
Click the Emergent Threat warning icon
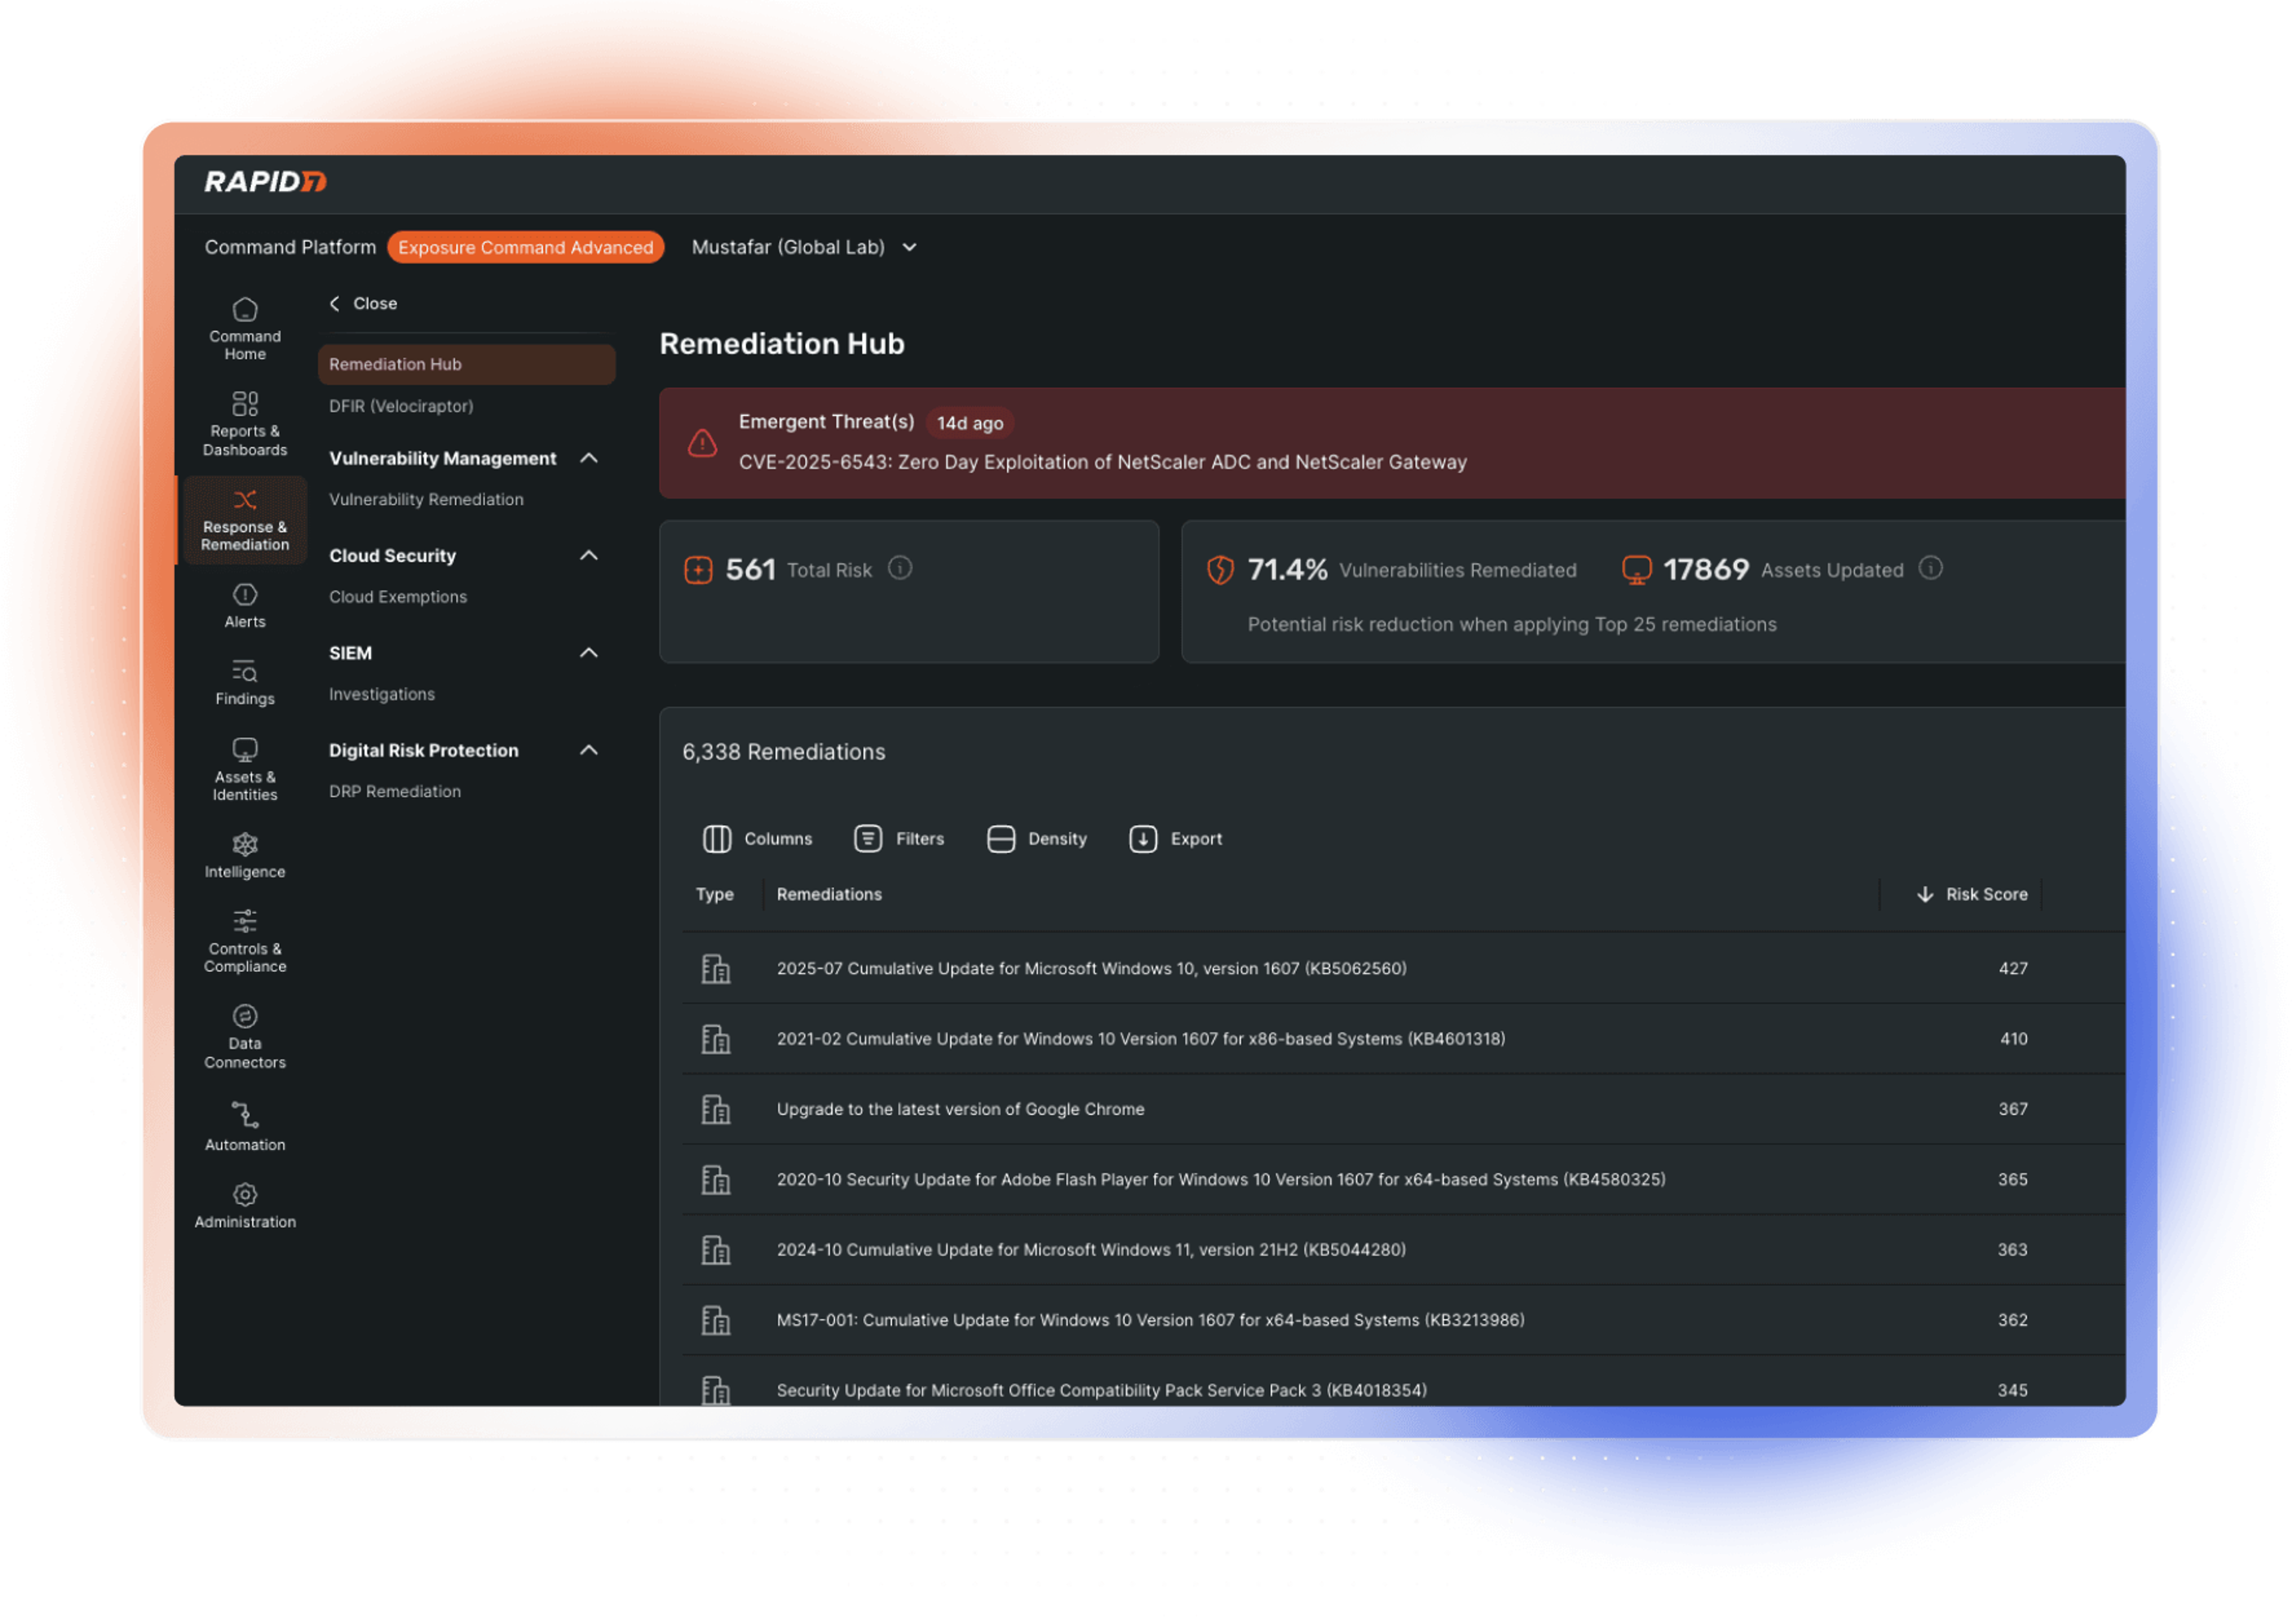703,442
